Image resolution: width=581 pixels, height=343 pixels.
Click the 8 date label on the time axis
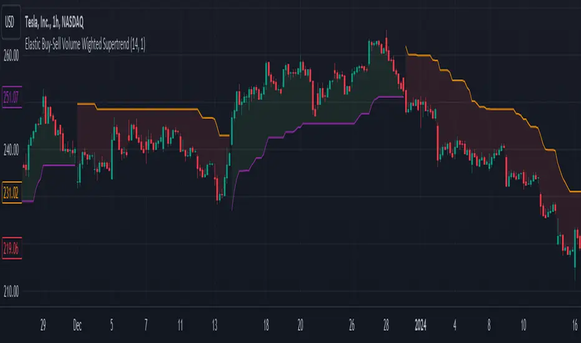pyautogui.click(x=490, y=324)
